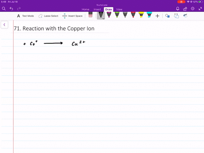Image resolution: width=204 pixels, height=153 pixels.
Task: Select the magenta pen
Action: [109, 15]
